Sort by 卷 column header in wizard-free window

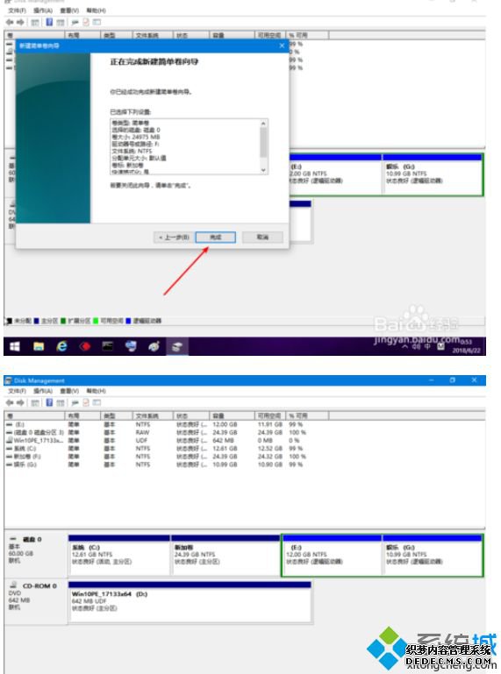point(34,415)
